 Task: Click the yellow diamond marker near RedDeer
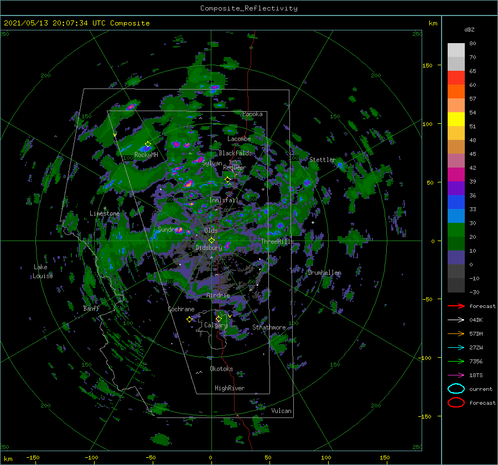[x=227, y=180]
